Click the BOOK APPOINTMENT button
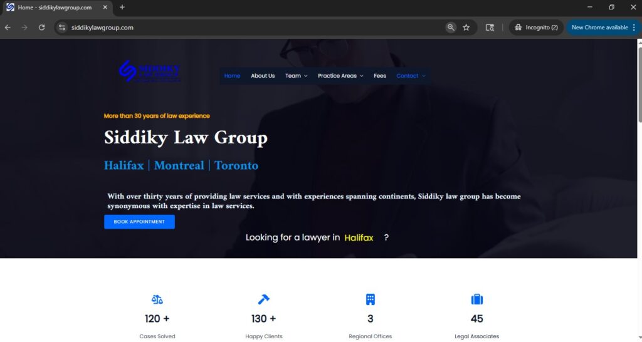 [139, 222]
